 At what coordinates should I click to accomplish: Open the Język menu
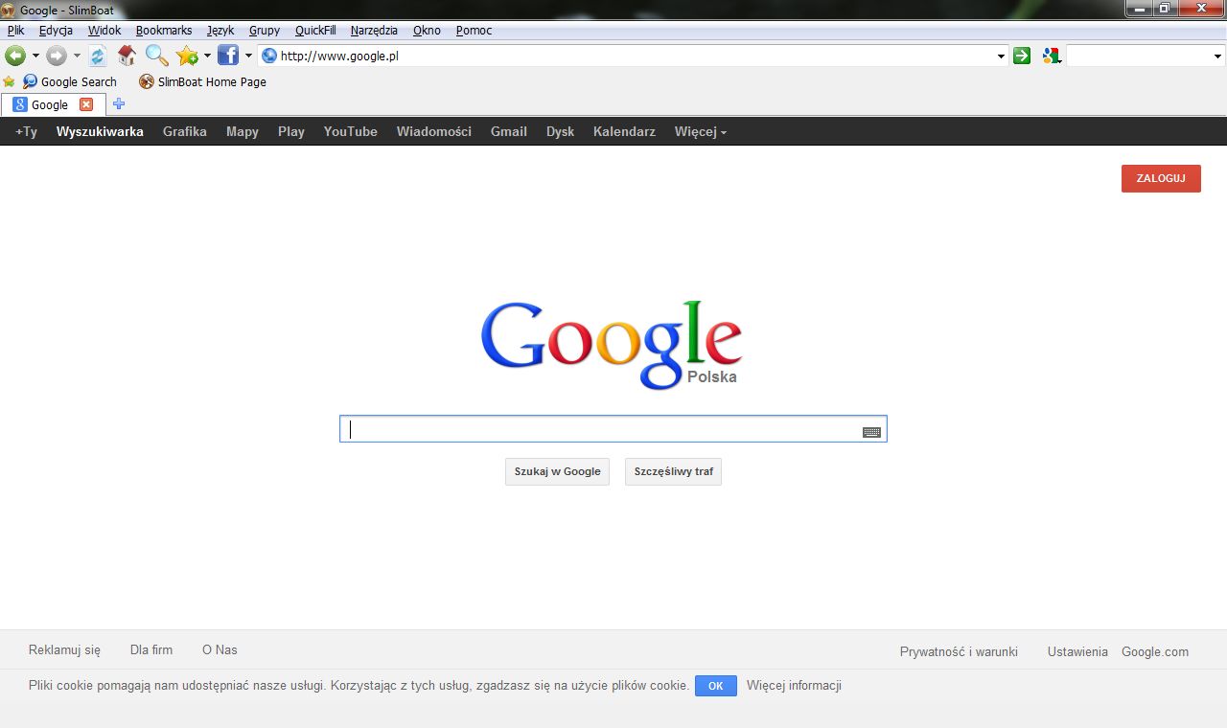pyautogui.click(x=220, y=30)
